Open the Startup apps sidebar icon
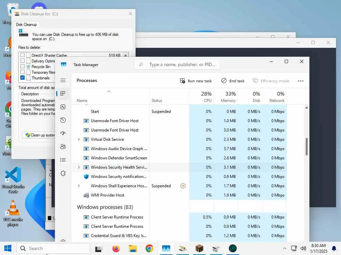Viewport: 341px width, 255px height. tap(63, 133)
